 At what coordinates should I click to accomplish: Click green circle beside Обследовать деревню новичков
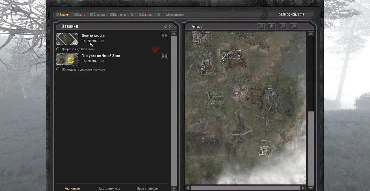(x=58, y=69)
